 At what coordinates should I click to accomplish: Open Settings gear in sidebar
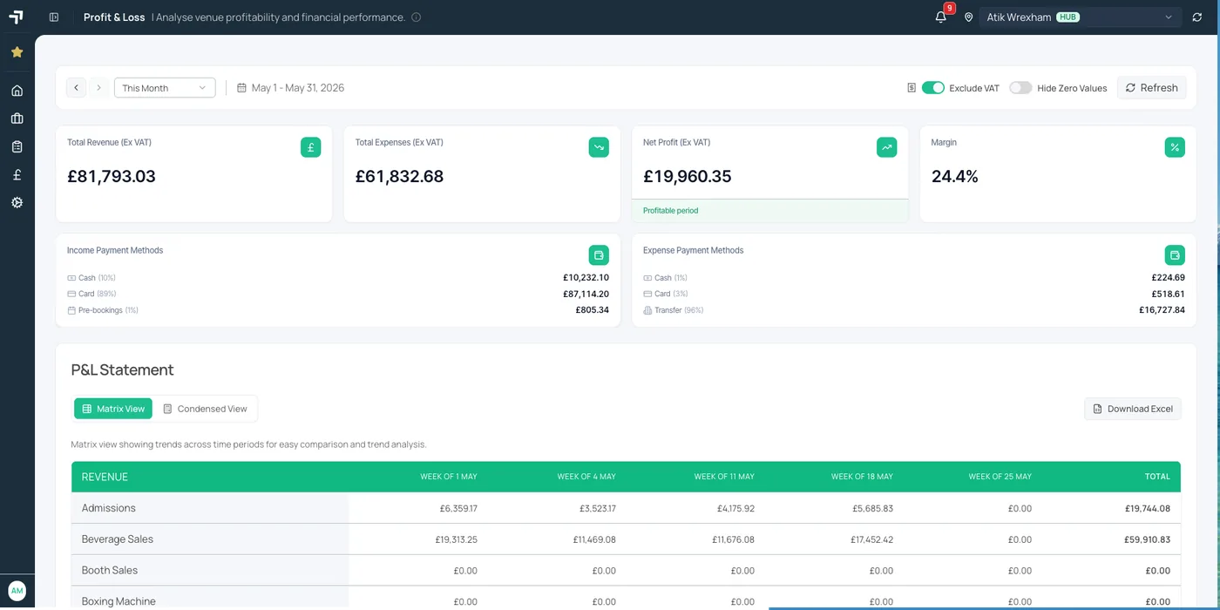17,202
